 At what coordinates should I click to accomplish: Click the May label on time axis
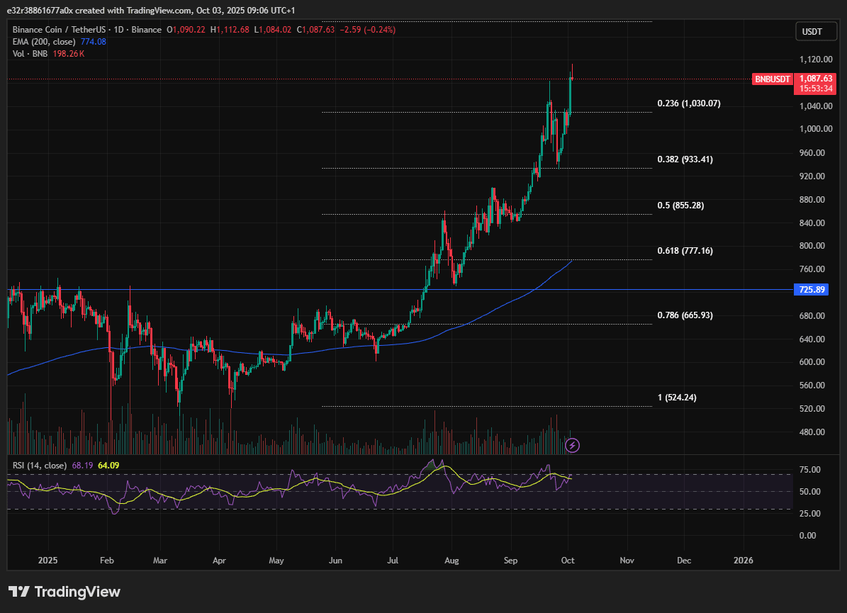276,561
